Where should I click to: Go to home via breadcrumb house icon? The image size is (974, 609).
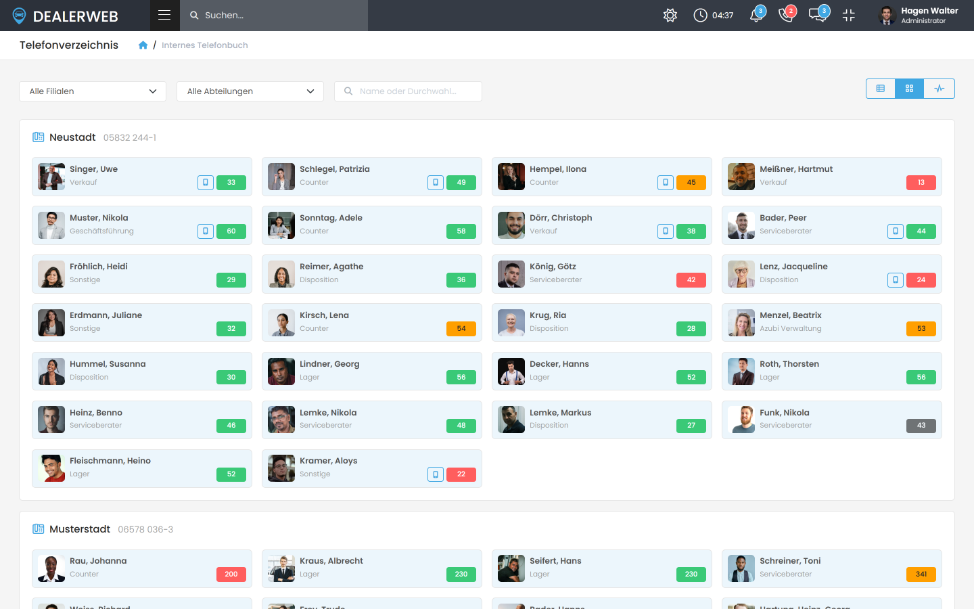(143, 45)
